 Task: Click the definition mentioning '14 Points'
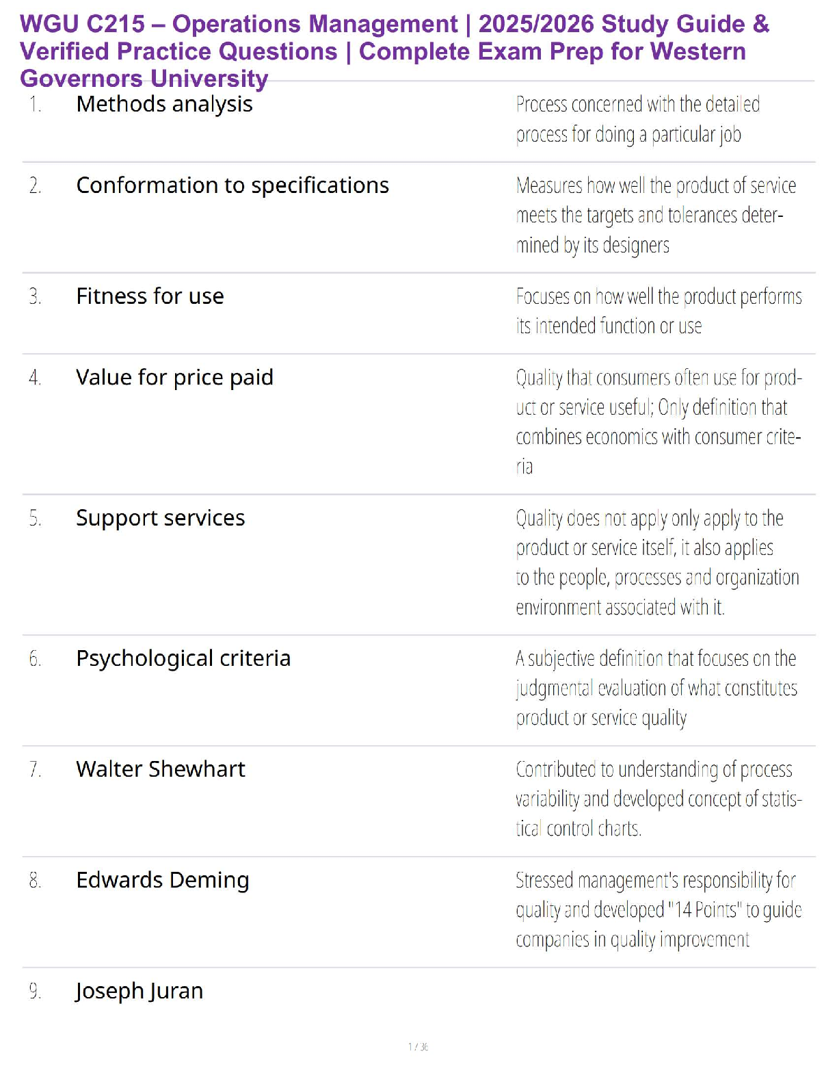click(658, 909)
